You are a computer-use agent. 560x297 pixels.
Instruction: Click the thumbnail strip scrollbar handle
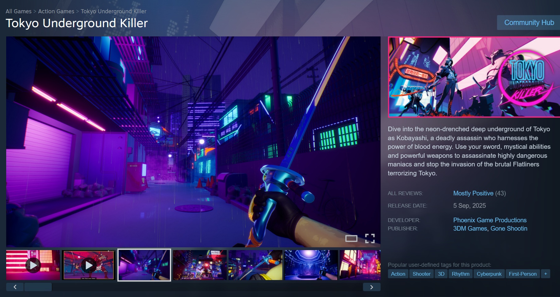tap(38, 287)
